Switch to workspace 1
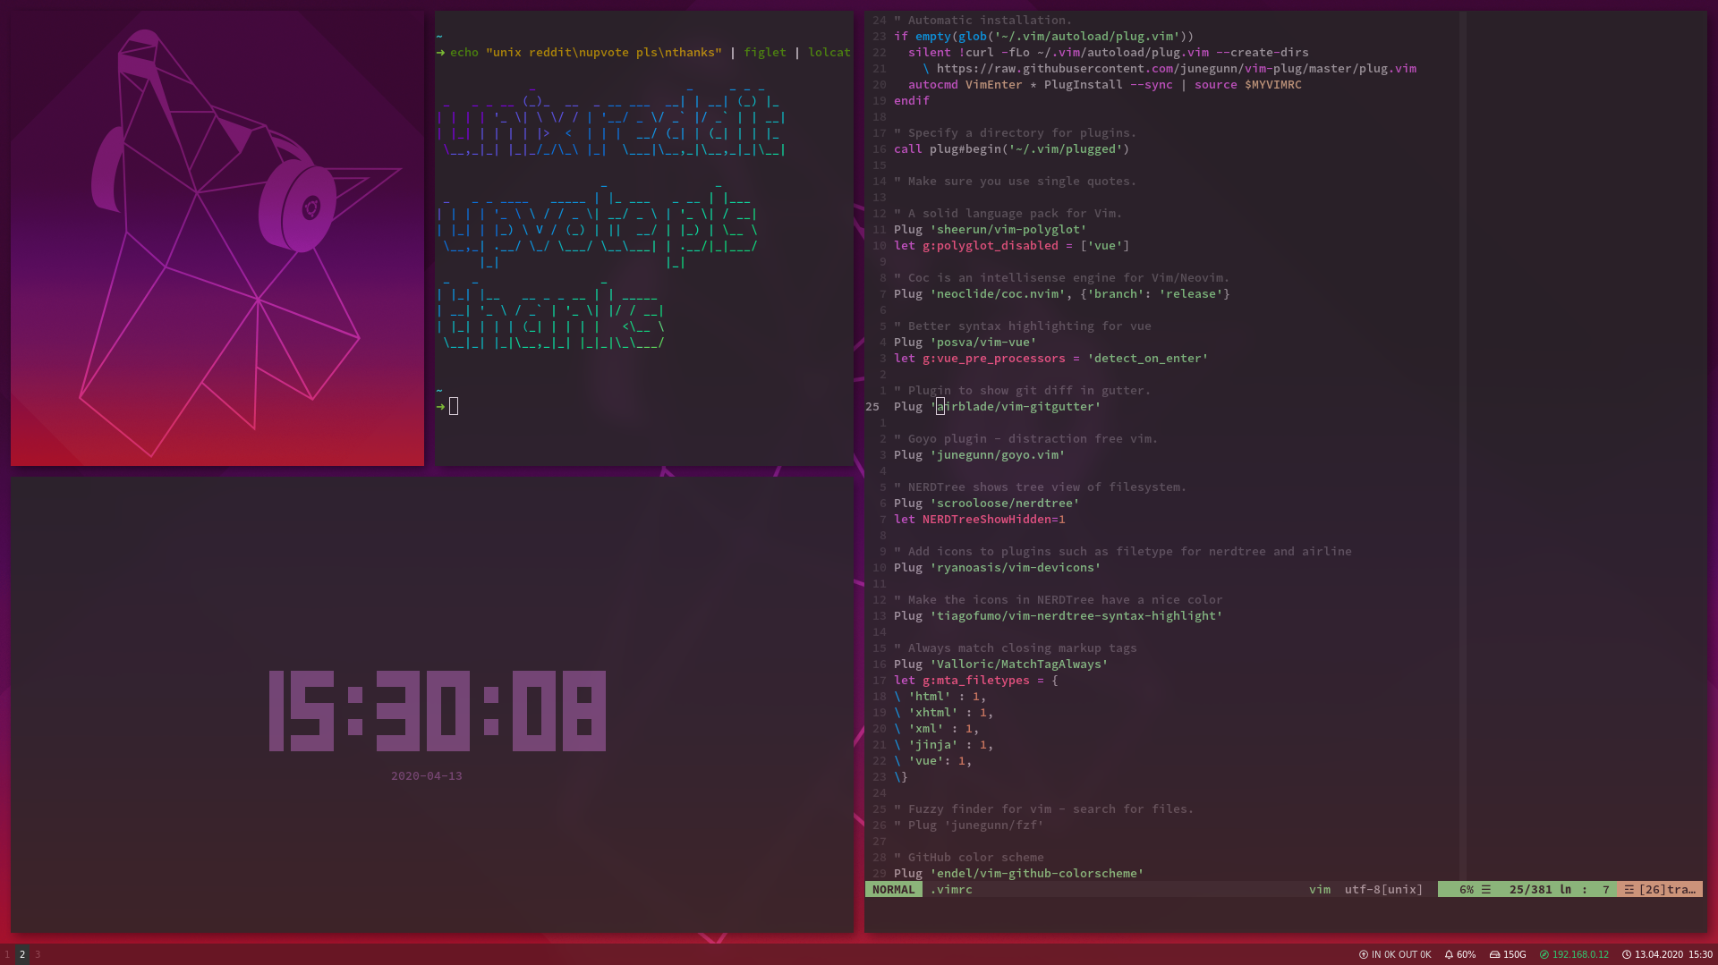1718x965 pixels. (7, 954)
